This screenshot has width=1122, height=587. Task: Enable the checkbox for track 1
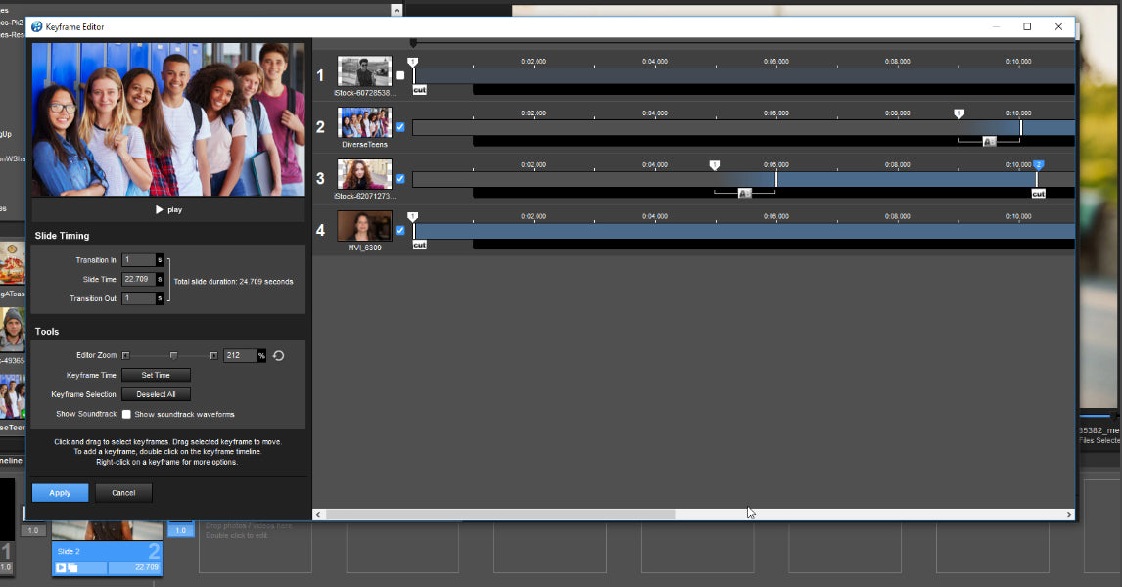coord(399,73)
